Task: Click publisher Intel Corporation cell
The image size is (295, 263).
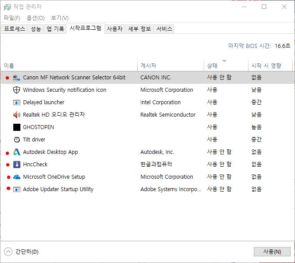Action: 160,102
